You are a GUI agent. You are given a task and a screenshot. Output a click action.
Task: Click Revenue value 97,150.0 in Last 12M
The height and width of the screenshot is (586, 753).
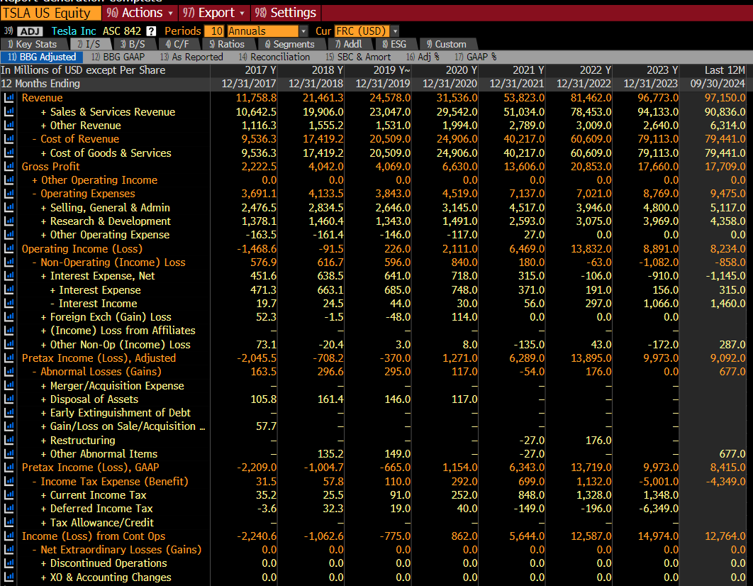(725, 97)
